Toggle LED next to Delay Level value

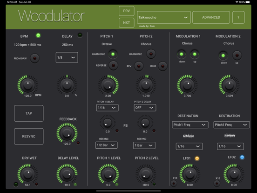75,185
